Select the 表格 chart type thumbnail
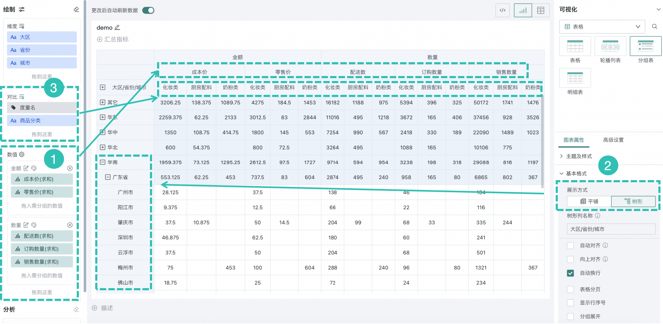663x324 pixels. (x=575, y=46)
